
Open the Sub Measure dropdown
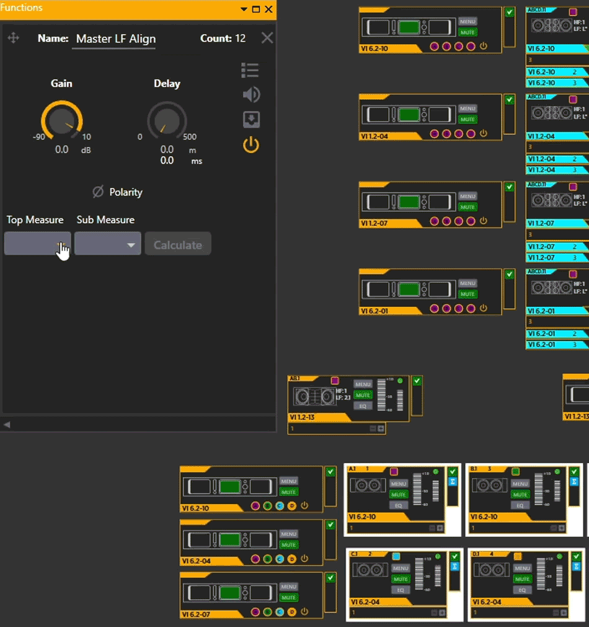[107, 244]
